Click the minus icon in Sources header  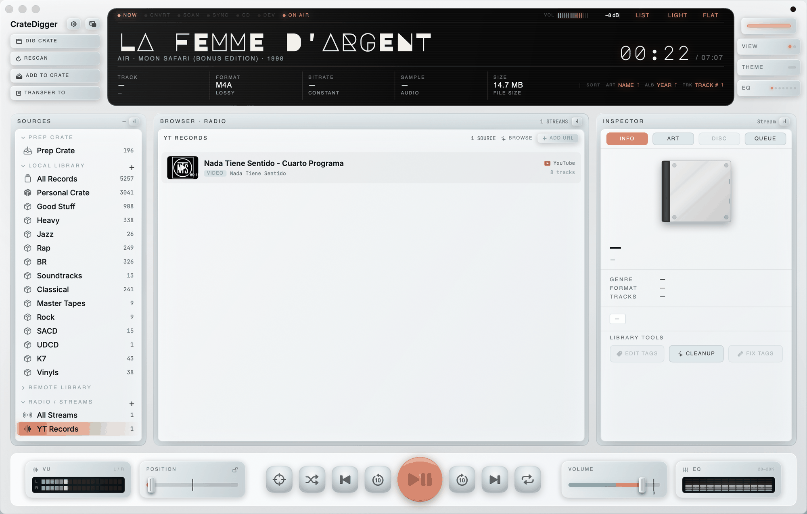click(x=124, y=121)
